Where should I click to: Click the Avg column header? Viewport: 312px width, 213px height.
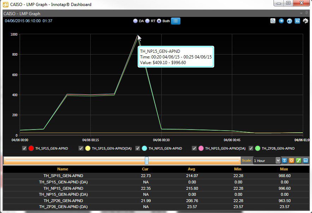[x=191, y=169]
